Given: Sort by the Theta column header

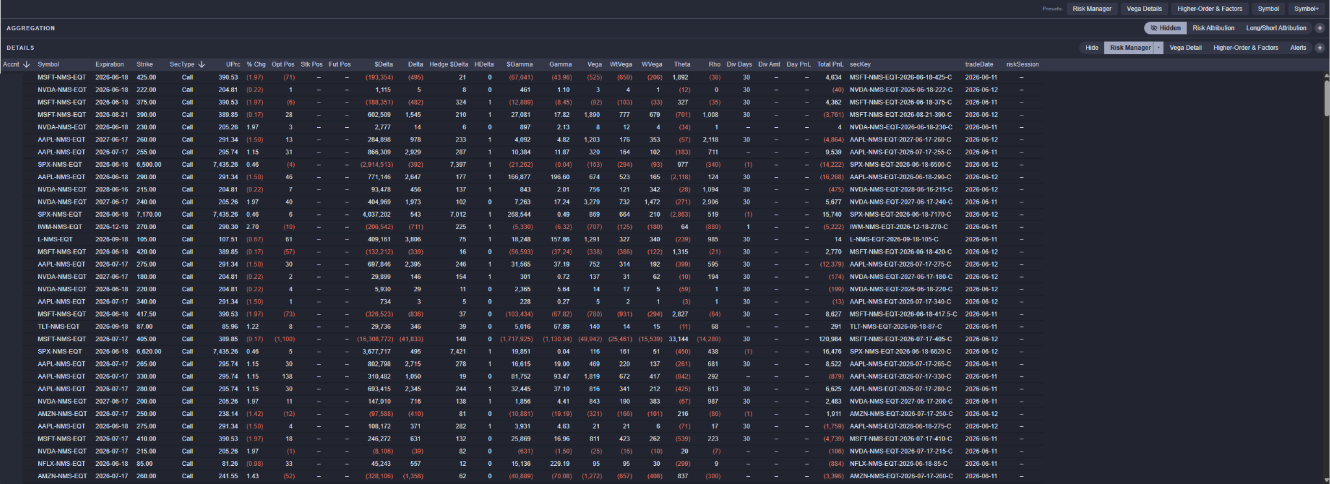Looking at the screenshot, I should pos(682,64).
